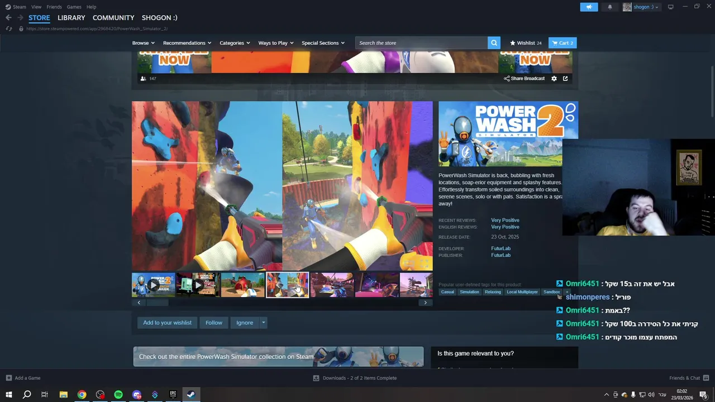Open File Explorer from the taskbar

tap(64, 395)
